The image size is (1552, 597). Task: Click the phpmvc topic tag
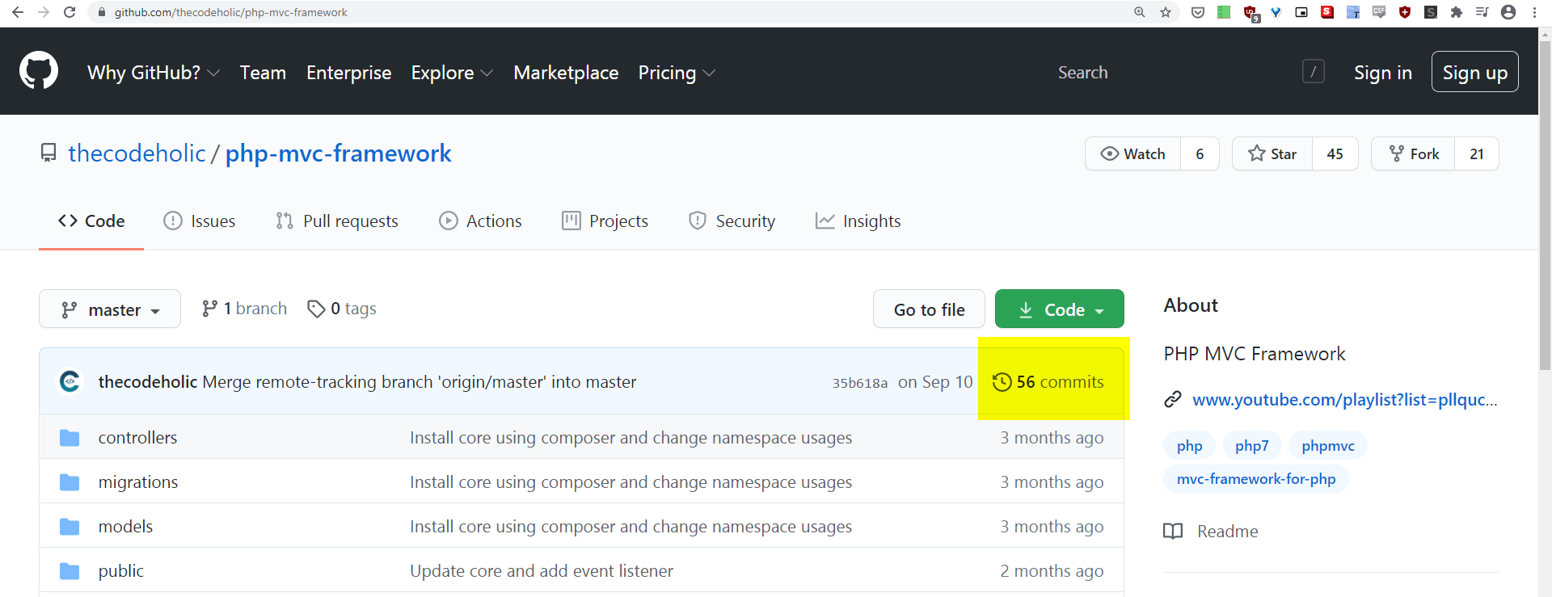(1328, 446)
